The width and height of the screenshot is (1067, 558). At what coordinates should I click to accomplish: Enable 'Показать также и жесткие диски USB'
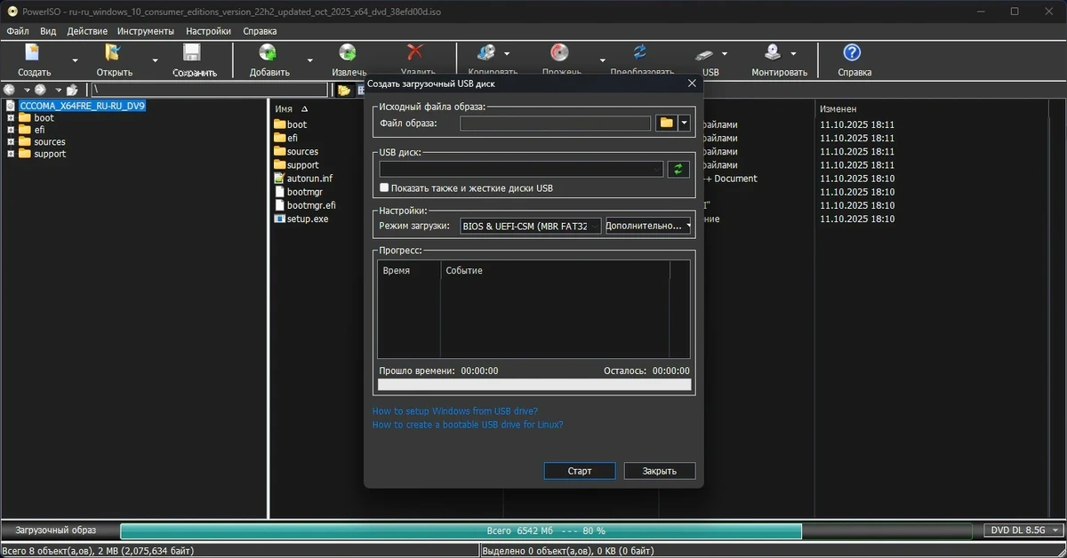click(x=384, y=188)
